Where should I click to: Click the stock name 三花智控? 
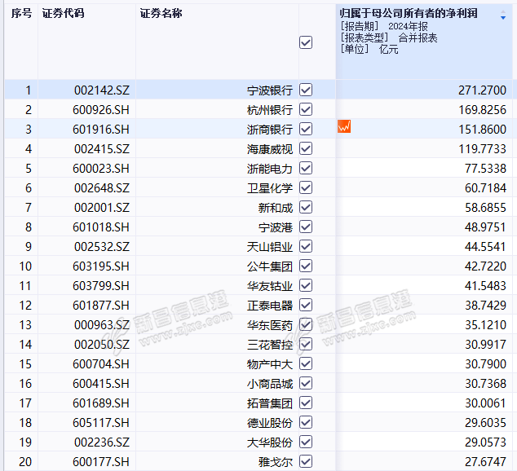(270, 345)
